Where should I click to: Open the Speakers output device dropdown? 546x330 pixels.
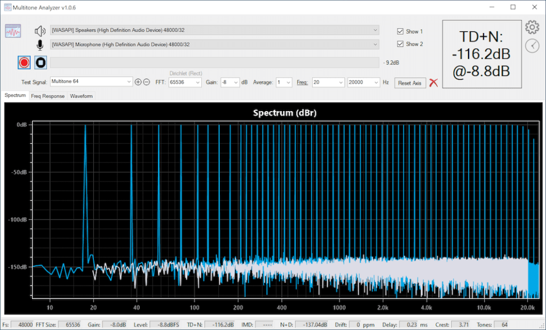[215, 30]
